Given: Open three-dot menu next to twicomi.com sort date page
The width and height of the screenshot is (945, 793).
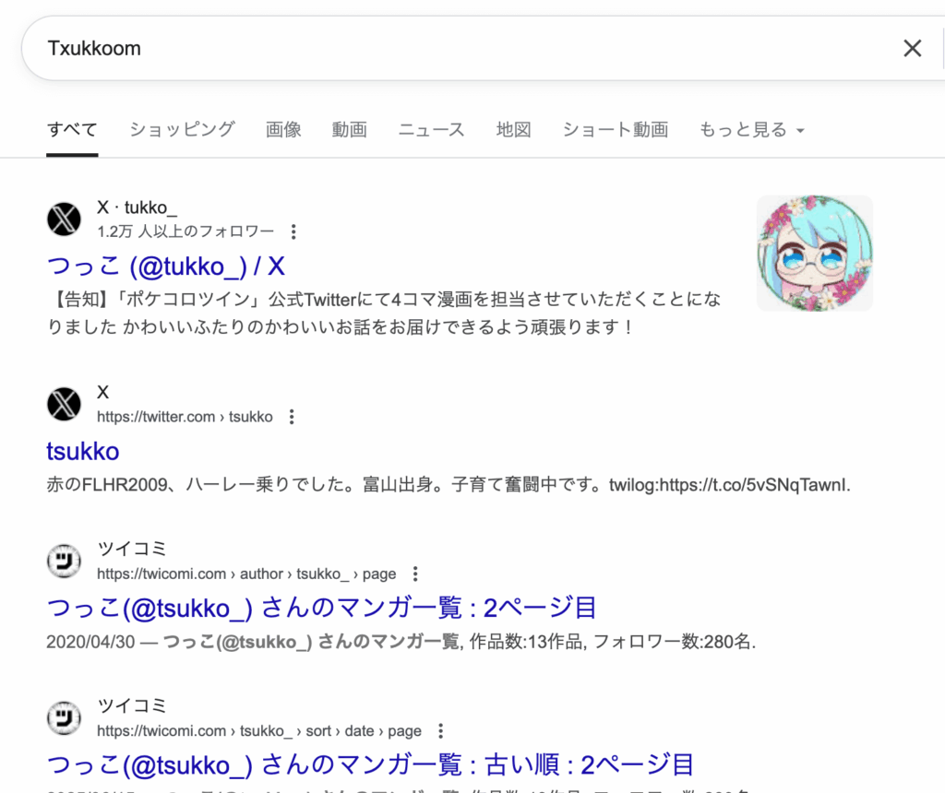Looking at the screenshot, I should (440, 731).
